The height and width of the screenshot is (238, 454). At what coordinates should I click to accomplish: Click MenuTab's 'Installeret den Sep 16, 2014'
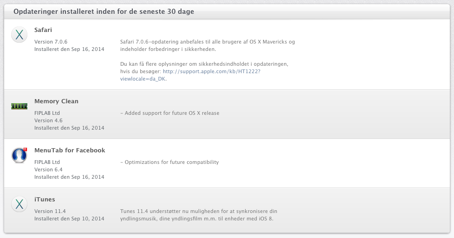(x=69, y=177)
